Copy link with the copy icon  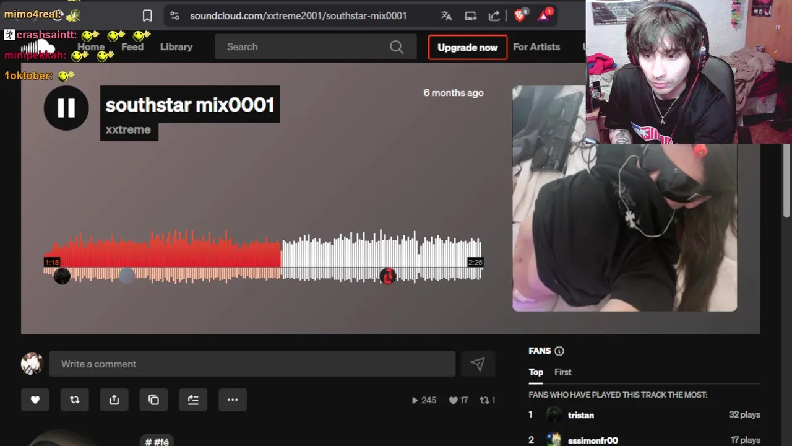coord(154,400)
